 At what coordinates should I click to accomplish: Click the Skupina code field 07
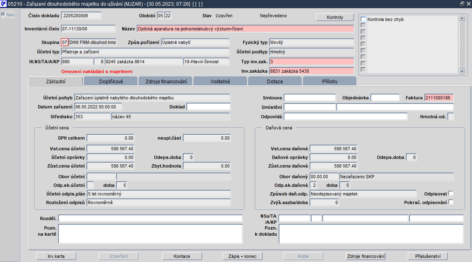(65, 42)
